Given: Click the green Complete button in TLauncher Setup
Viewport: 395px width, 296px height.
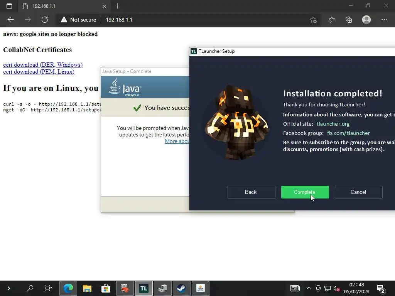Looking at the screenshot, I should pos(305,192).
